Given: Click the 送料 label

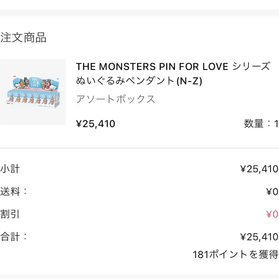Looking at the screenshot, I should 14,192.
